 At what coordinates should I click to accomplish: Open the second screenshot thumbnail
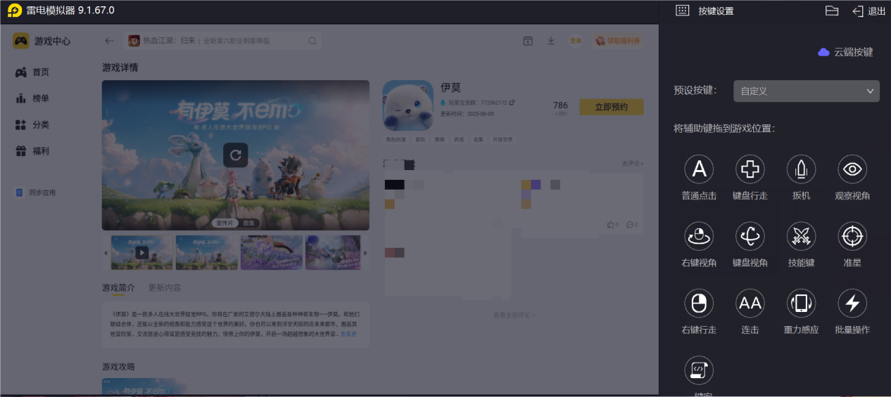tap(207, 252)
